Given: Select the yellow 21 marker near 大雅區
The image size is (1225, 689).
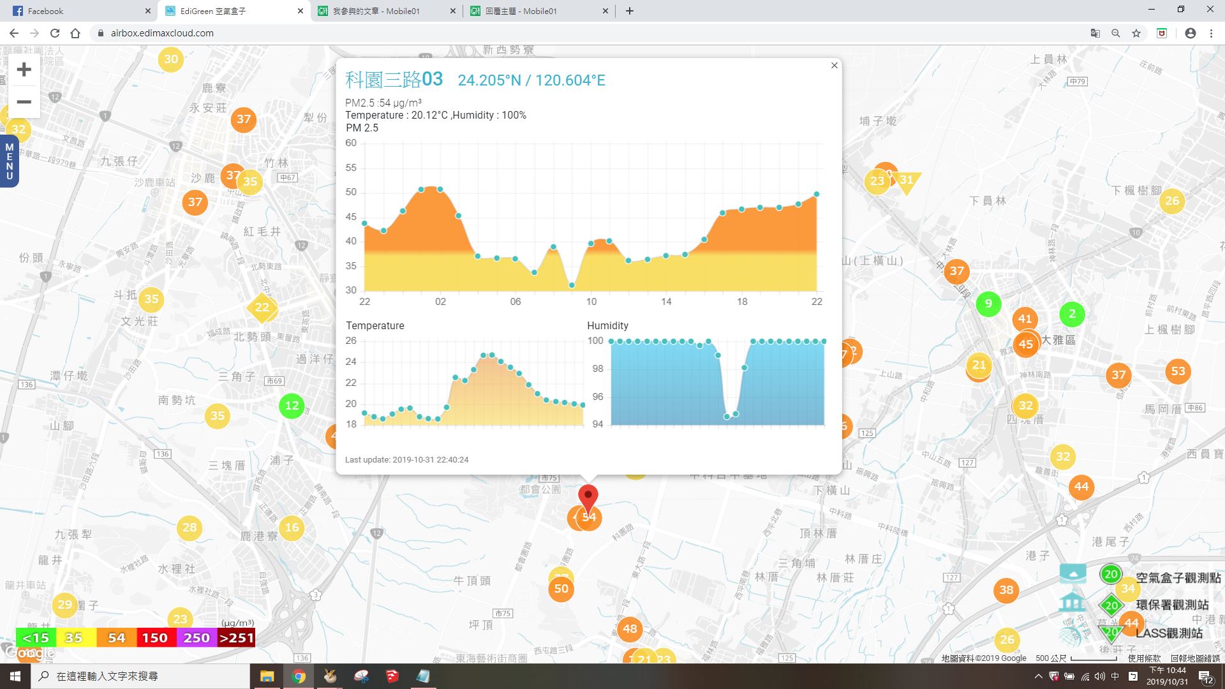Looking at the screenshot, I should (979, 366).
